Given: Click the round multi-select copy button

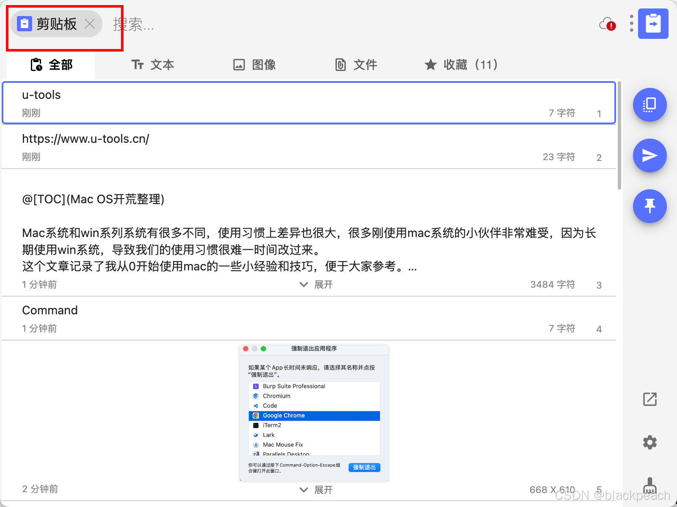Looking at the screenshot, I should pos(649,105).
